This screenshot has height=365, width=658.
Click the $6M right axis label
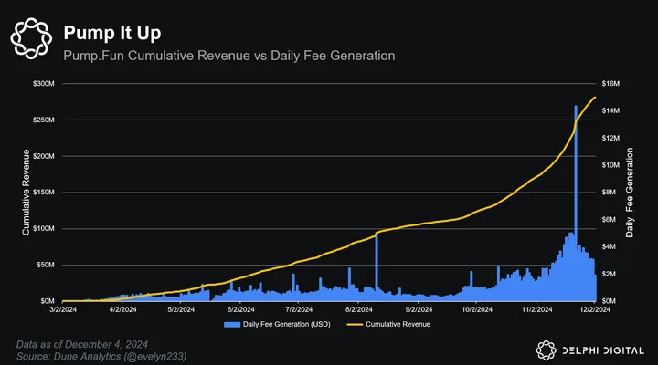click(609, 220)
